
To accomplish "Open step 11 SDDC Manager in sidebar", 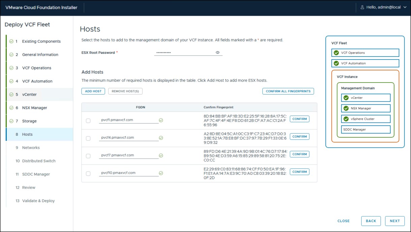I will click(39, 174).
